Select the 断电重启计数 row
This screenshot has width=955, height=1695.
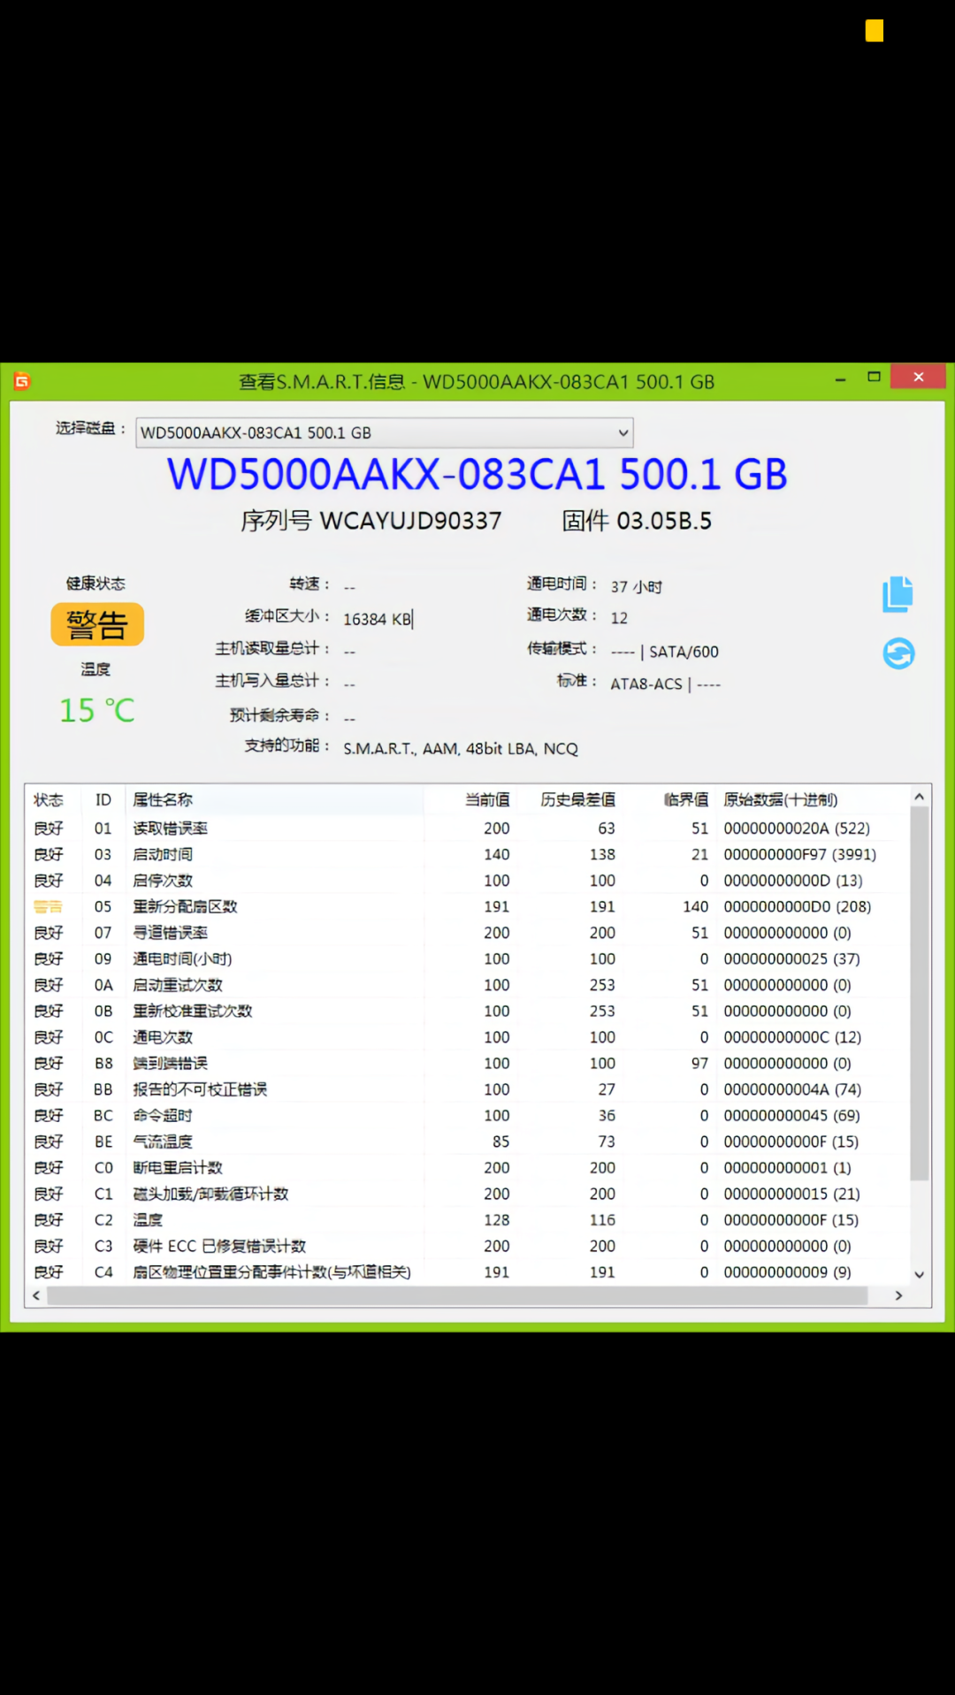point(467,1167)
